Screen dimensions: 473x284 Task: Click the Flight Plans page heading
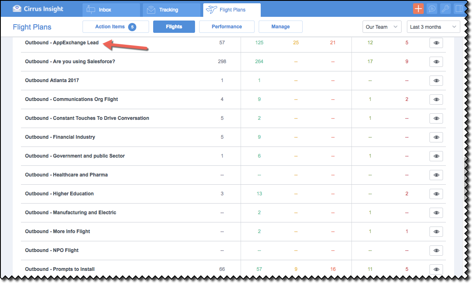tap(32, 27)
